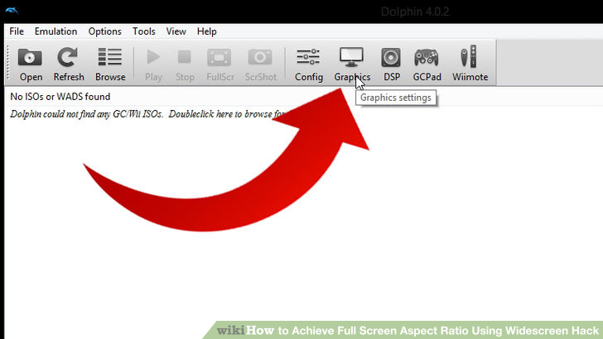Open GCPad controller settings
This screenshot has width=603, height=339.
click(x=427, y=64)
